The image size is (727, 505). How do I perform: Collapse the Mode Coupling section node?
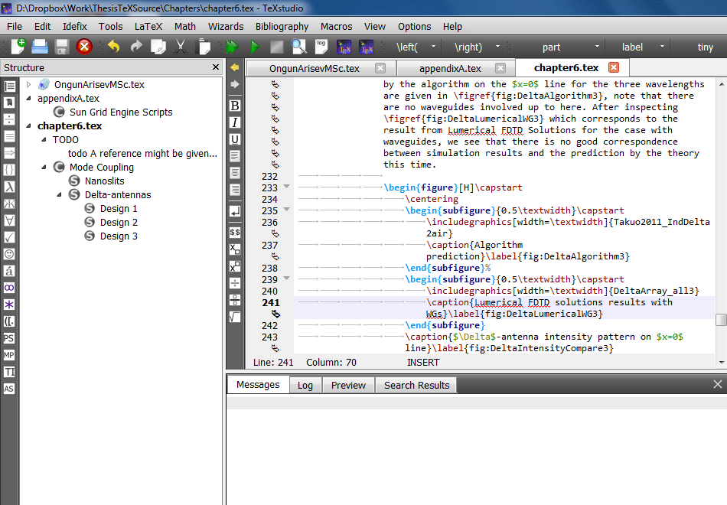point(44,167)
